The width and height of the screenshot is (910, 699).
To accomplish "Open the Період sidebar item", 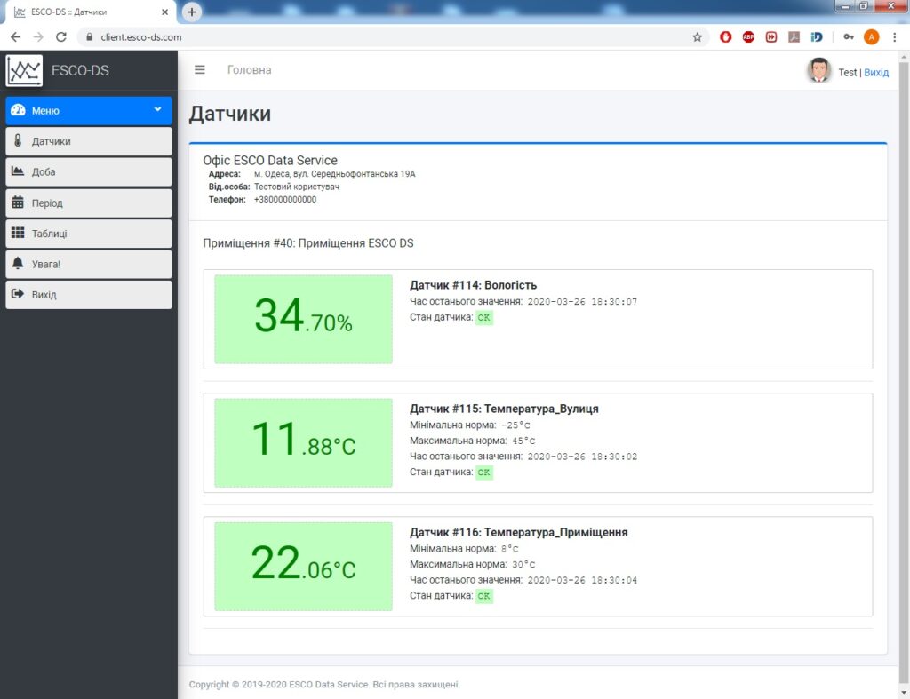I will tap(89, 203).
